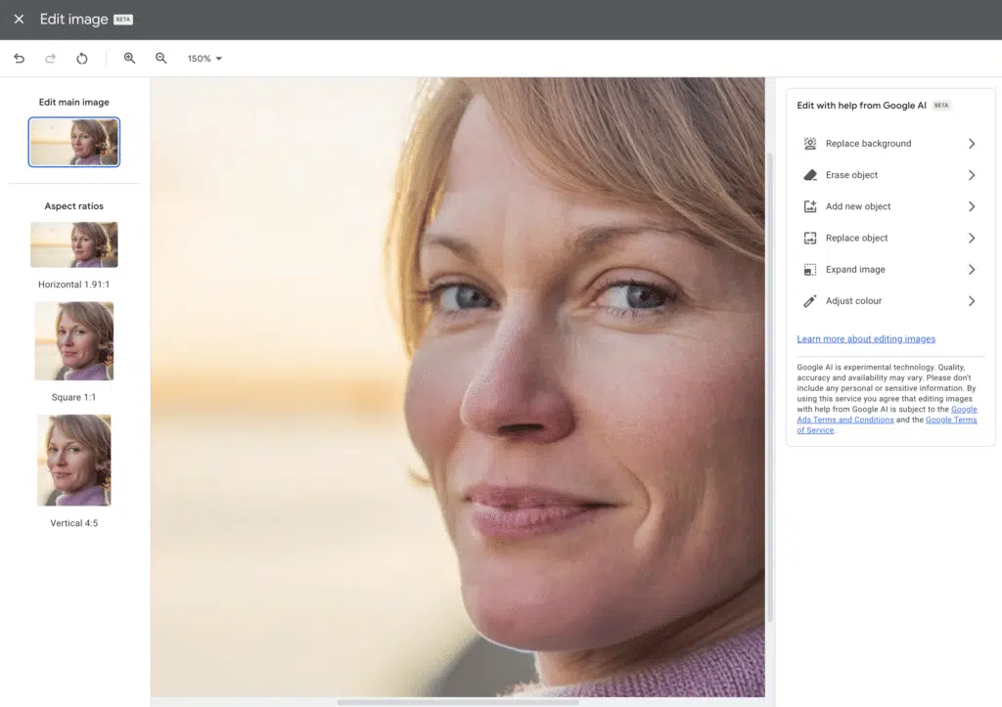The image size is (1002, 707).
Task: Click the Erase object eraser icon
Action: pyautogui.click(x=809, y=175)
